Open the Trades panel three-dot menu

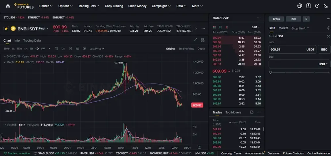coord(259,112)
